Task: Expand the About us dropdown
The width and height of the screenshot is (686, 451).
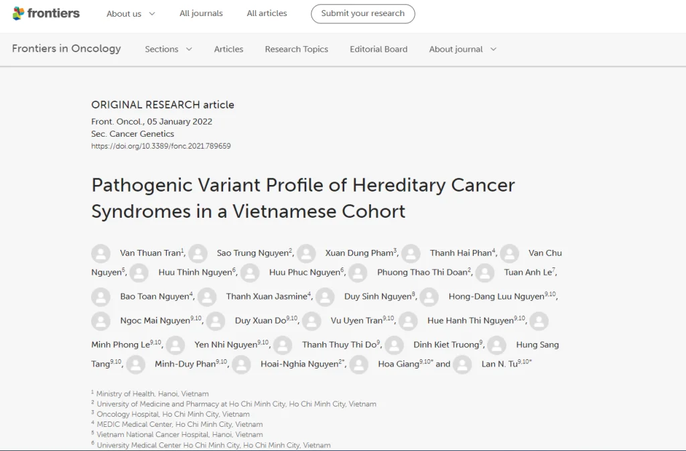Action: [131, 13]
